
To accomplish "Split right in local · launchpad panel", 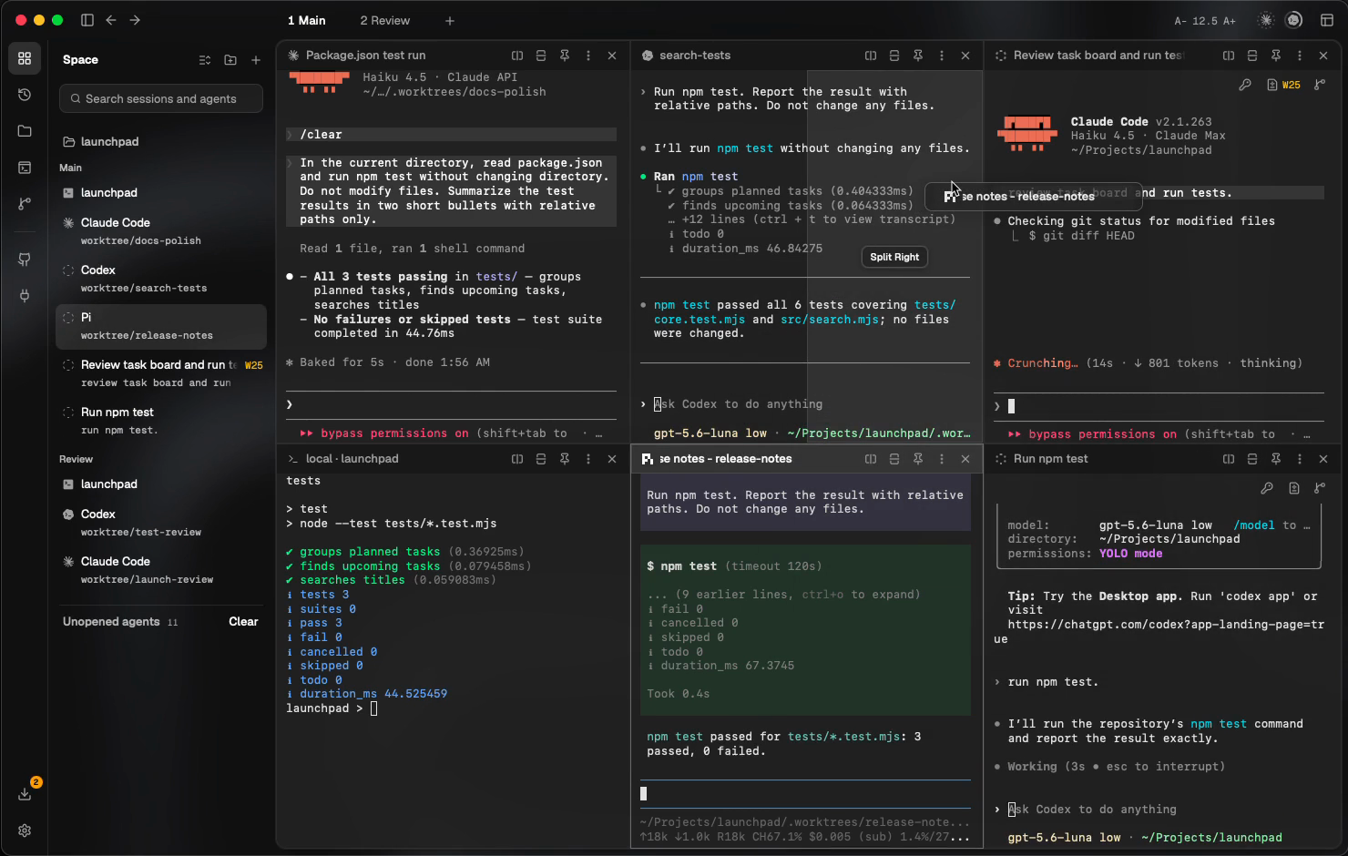I will click(517, 459).
